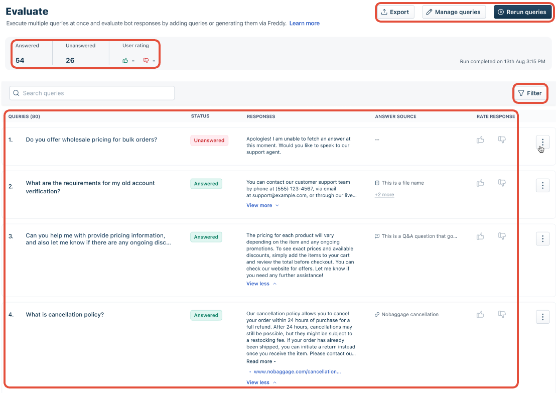Focus the Search queries field
Image resolution: width=556 pixels, height=393 pixels.
pyautogui.click(x=92, y=93)
